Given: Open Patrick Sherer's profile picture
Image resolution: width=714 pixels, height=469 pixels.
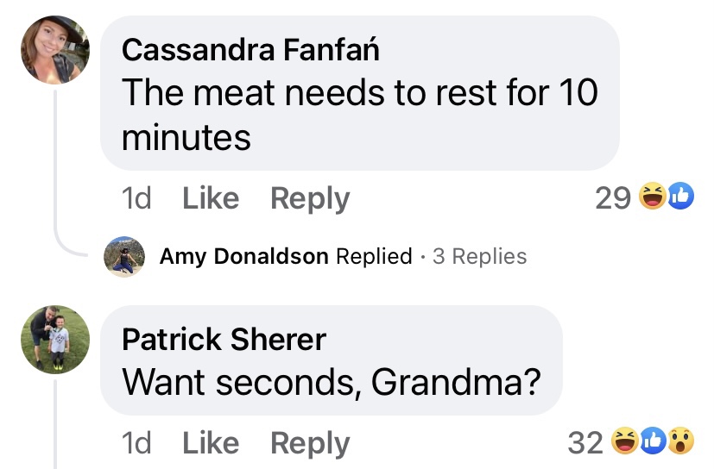Looking at the screenshot, I should (x=55, y=339).
